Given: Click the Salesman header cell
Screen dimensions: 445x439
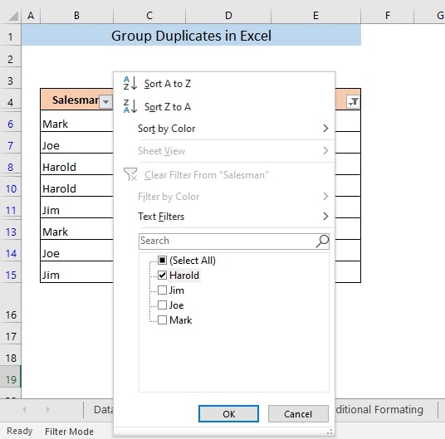Looking at the screenshot, I should (76, 100).
